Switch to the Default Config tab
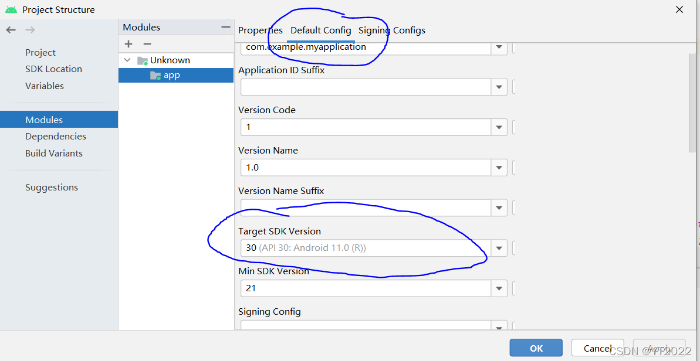This screenshot has width=700, height=361. 321,30
